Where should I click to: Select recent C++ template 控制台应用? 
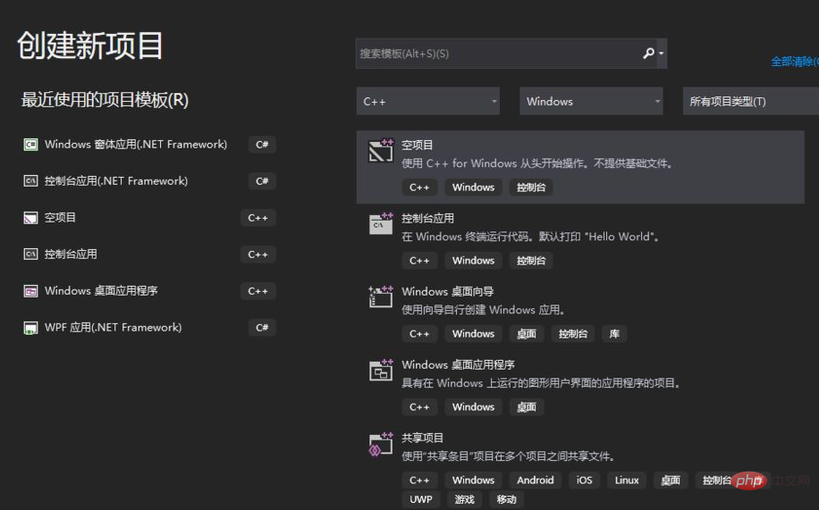point(71,255)
